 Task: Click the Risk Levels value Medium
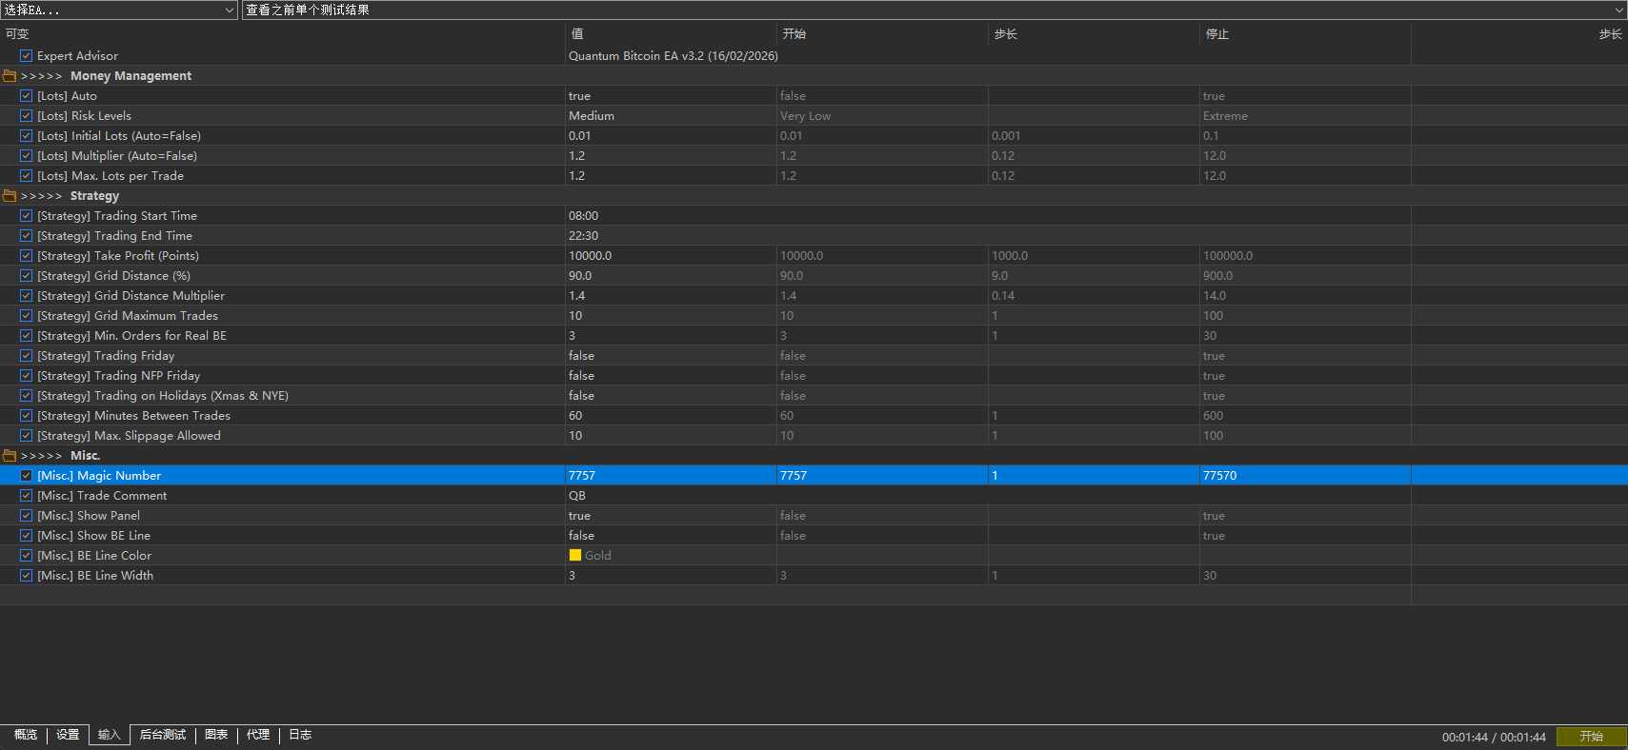point(592,116)
